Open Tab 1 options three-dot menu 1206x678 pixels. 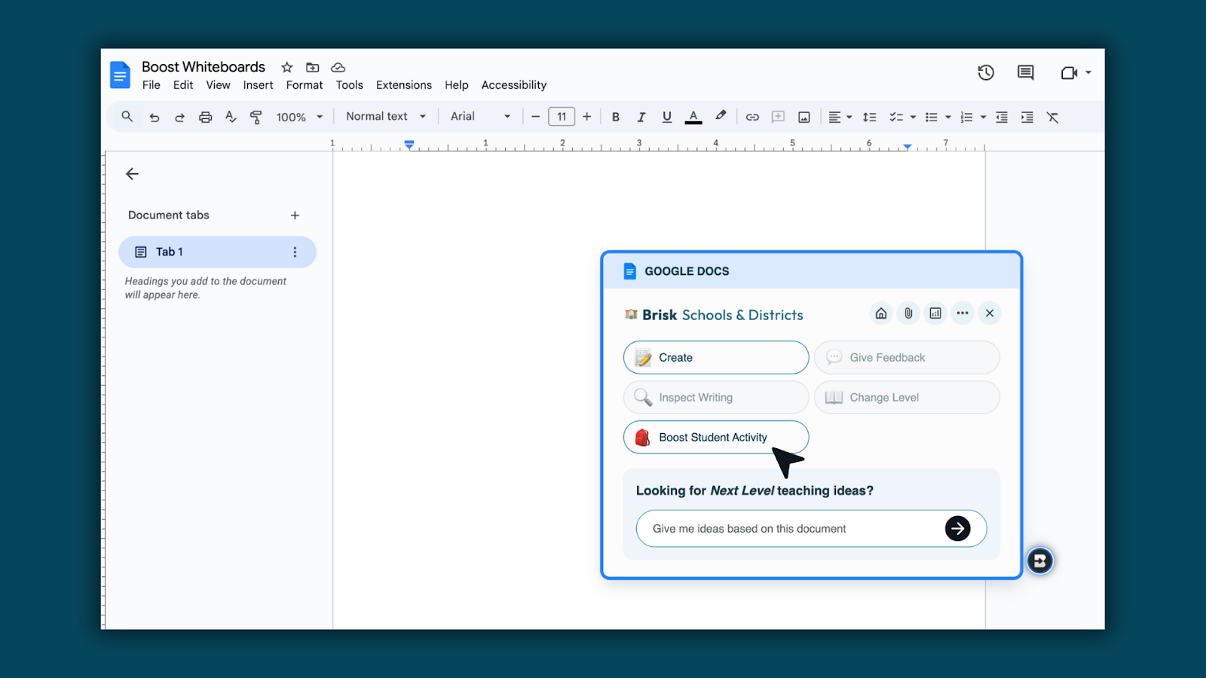[x=295, y=252]
